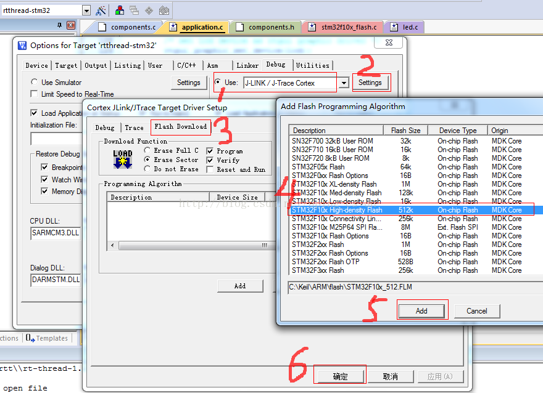Open the J-LINK / J-Trace Cortex dropdown
543x393 pixels.
345,83
